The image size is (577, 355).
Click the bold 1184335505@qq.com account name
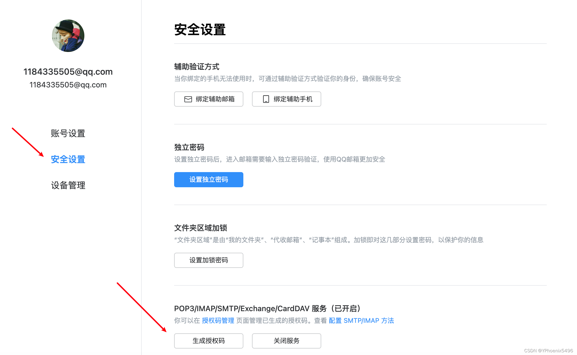coord(68,72)
